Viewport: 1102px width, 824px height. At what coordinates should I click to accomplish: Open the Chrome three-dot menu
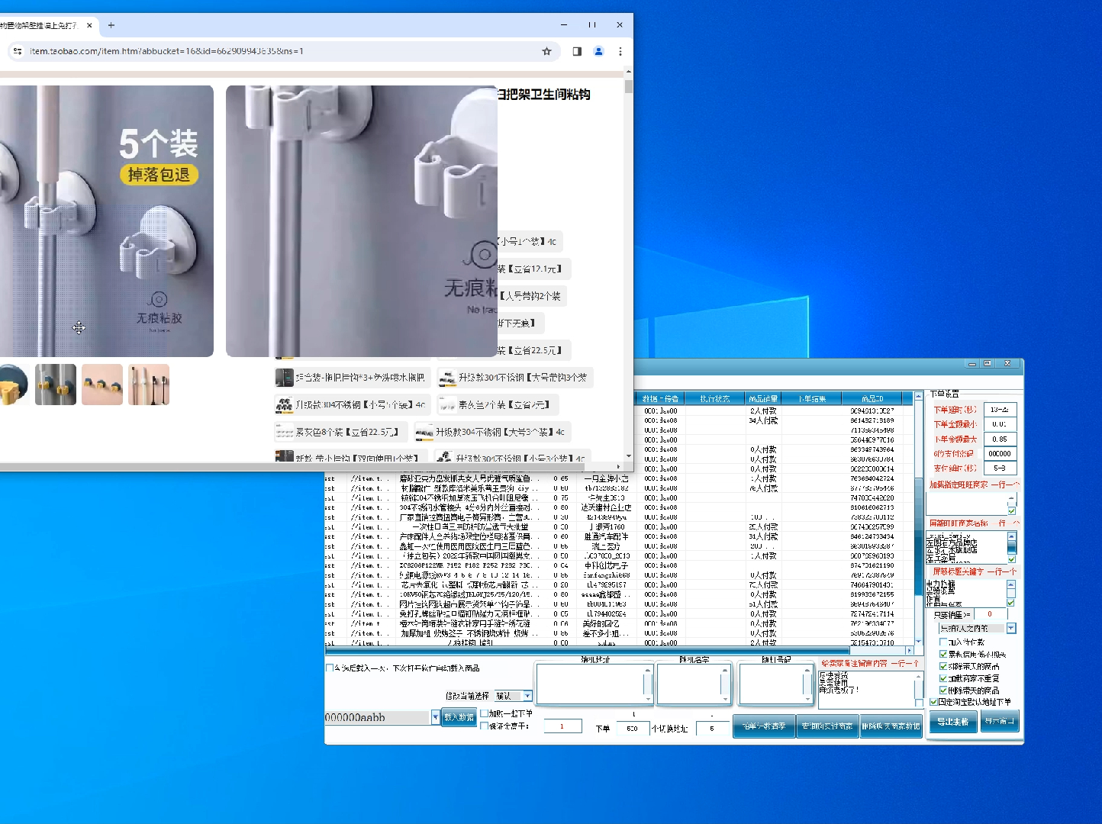click(620, 51)
